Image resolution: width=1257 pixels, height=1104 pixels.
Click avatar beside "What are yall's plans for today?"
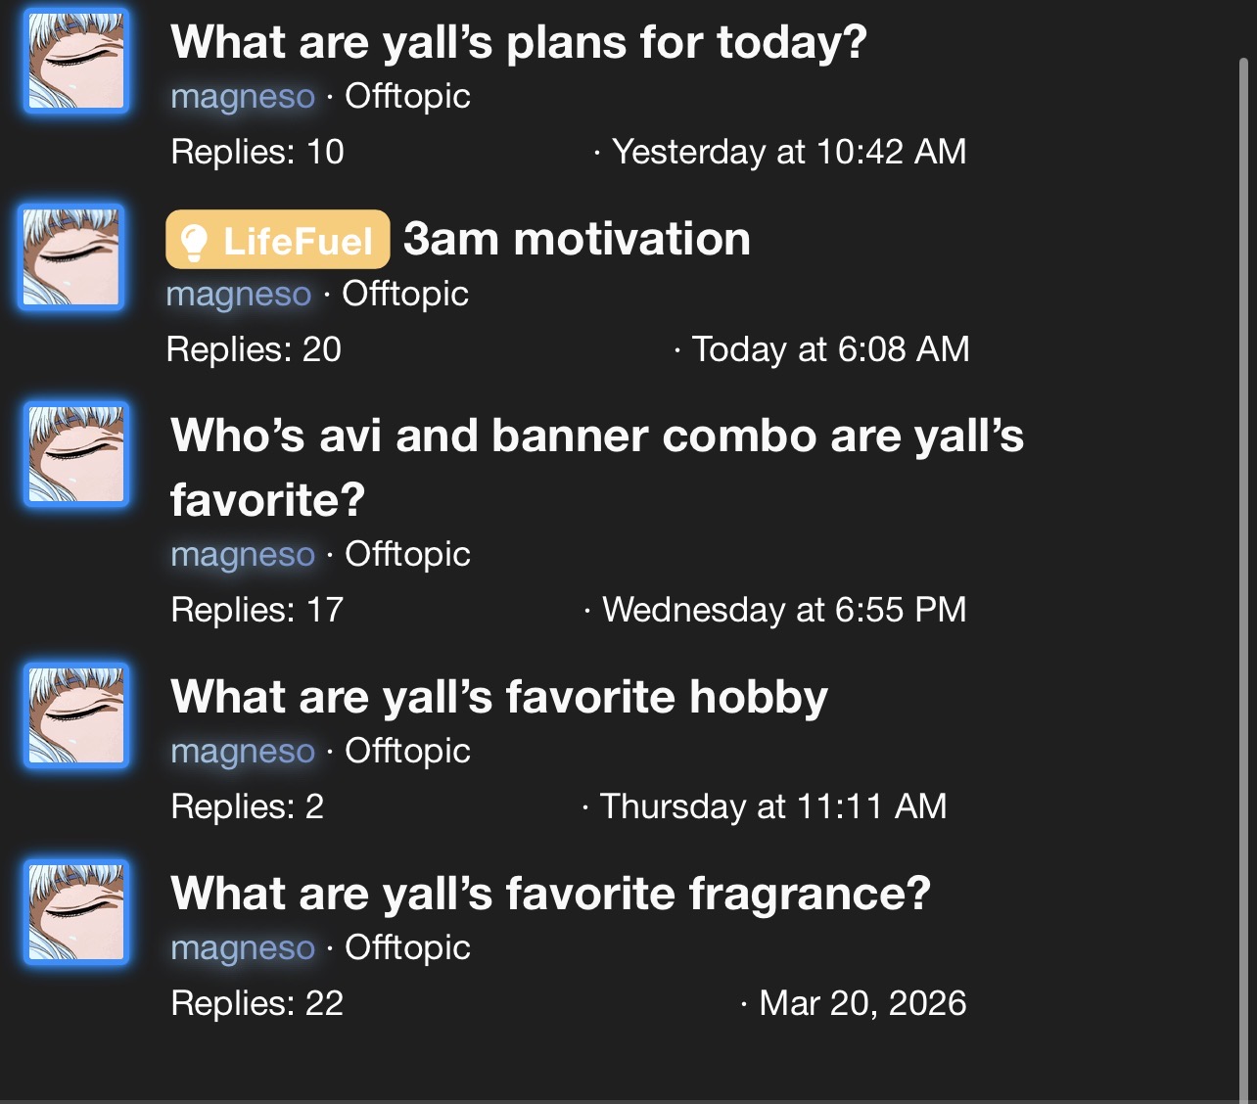[x=76, y=61]
